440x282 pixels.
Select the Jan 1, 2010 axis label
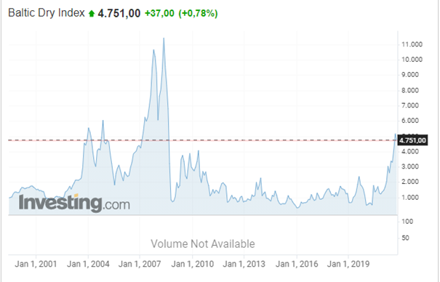[193, 264]
